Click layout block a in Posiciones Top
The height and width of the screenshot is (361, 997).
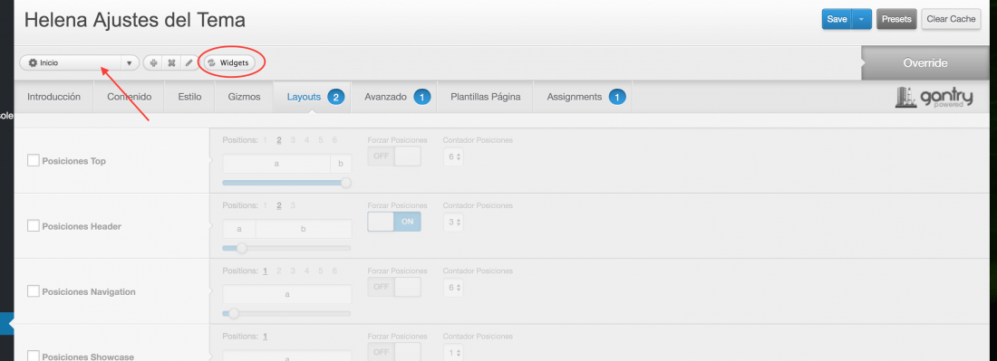point(276,164)
